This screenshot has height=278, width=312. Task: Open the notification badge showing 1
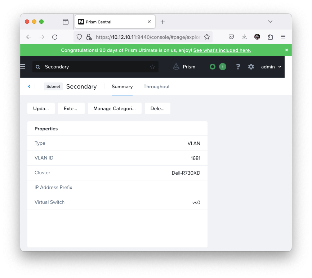coord(223,67)
